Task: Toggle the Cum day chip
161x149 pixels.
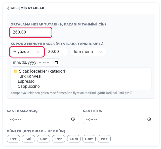Action: (x=74, y=139)
